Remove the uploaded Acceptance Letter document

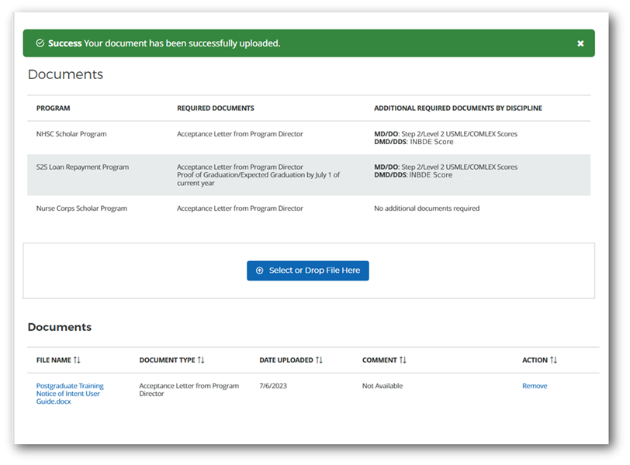(x=534, y=386)
